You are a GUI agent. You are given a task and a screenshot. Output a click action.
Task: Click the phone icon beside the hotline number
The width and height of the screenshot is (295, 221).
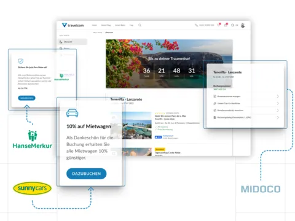[196, 25]
